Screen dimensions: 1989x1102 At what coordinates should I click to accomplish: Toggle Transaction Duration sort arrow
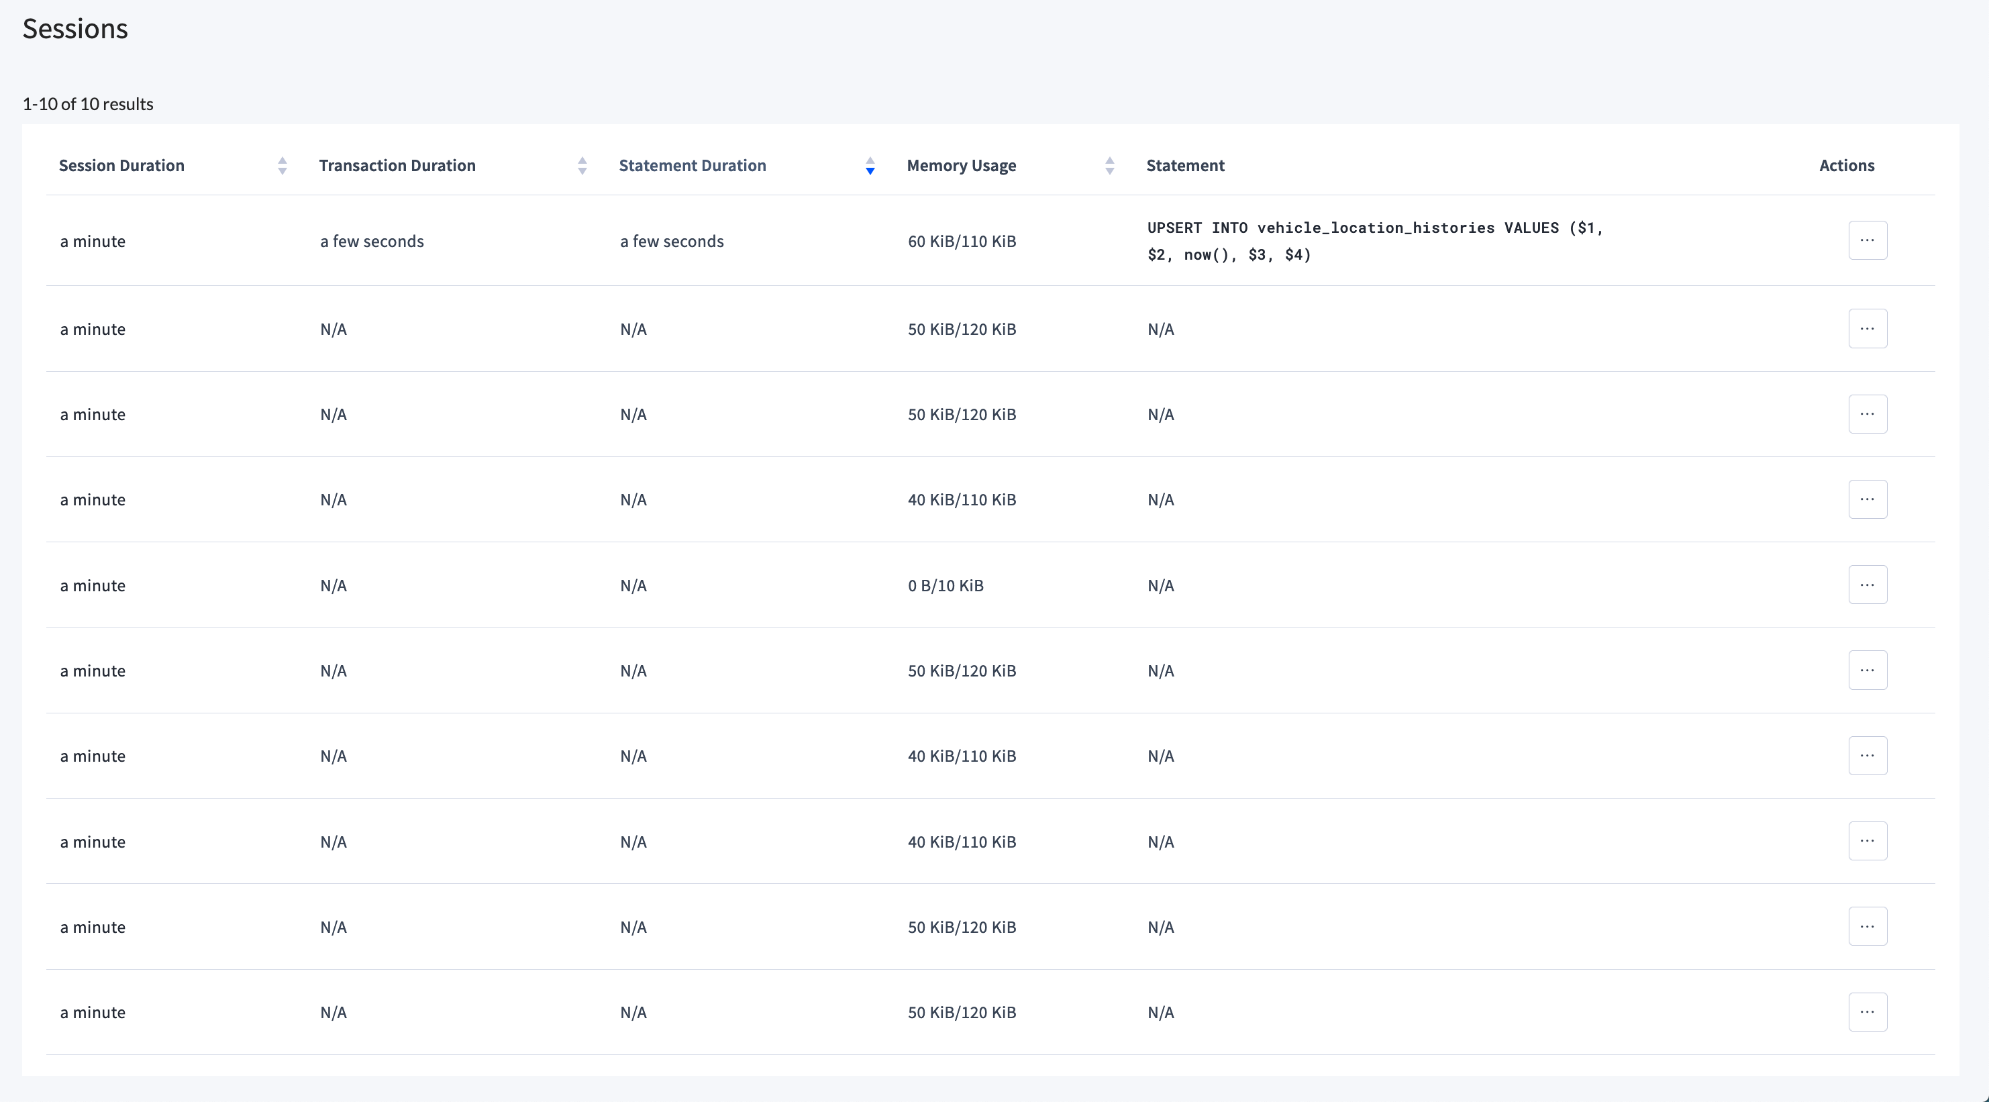pos(581,165)
